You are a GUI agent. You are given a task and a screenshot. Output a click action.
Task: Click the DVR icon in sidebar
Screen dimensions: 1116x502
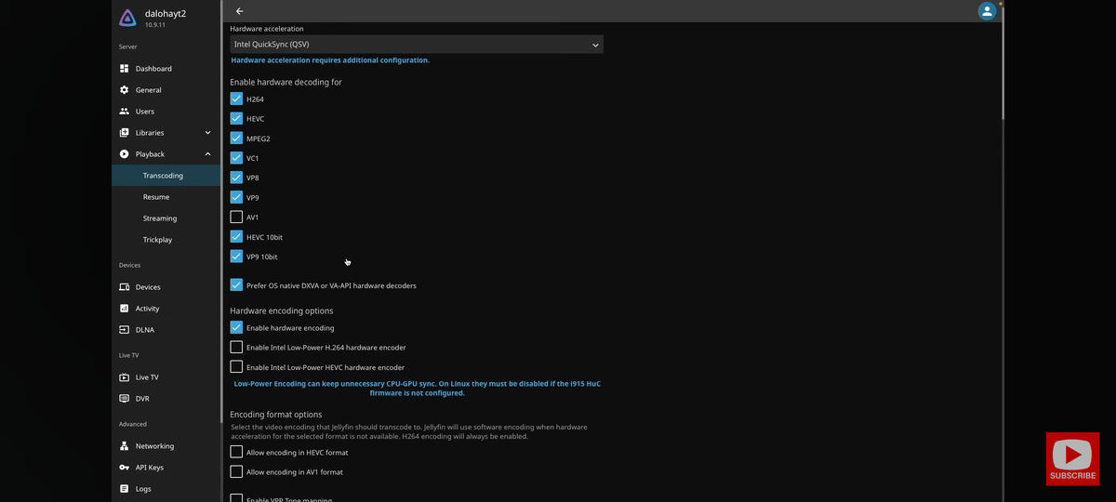click(x=125, y=399)
